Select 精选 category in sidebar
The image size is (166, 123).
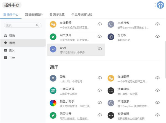click(12, 35)
